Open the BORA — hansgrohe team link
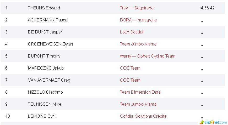This screenshot has width=228, height=125. click(x=138, y=20)
